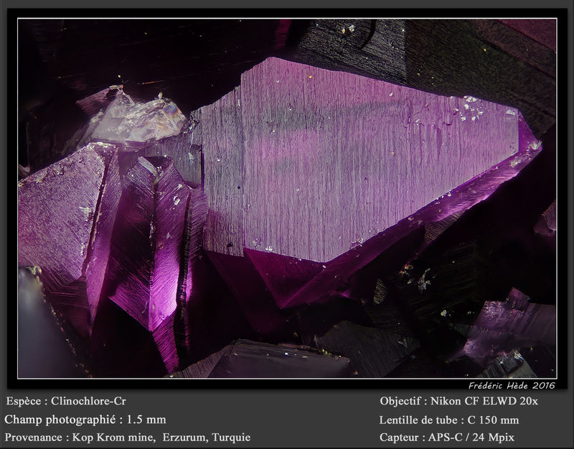Click the Lentille de tube label
The image size is (574, 449).
click(421, 420)
